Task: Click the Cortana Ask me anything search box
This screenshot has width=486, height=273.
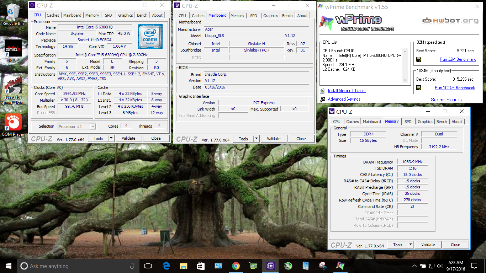Action: (x=78, y=266)
